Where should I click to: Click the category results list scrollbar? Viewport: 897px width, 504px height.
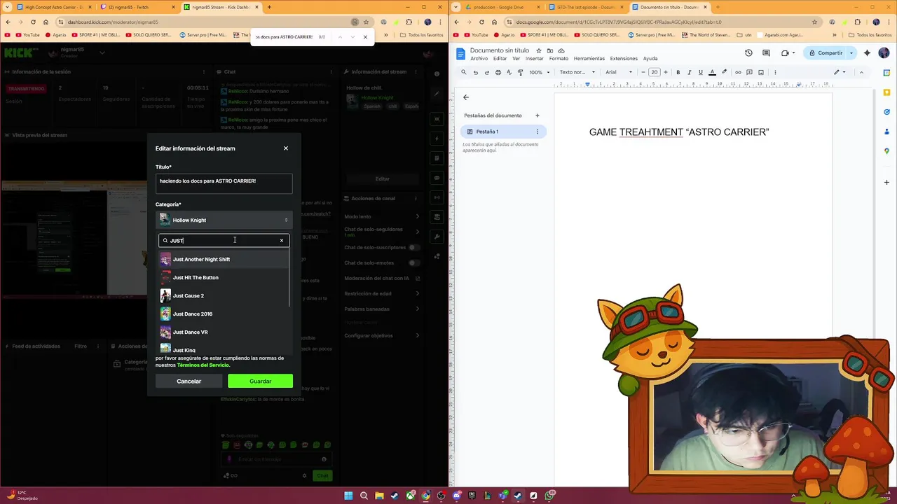pyautogui.click(x=289, y=279)
